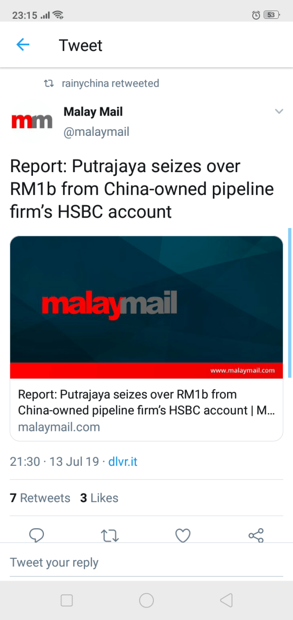Tap the share icon
This screenshot has height=620, width=293.
pyautogui.click(x=256, y=535)
